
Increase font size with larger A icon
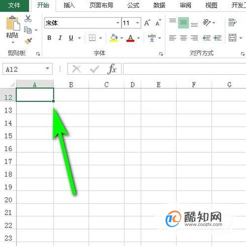[147, 23]
